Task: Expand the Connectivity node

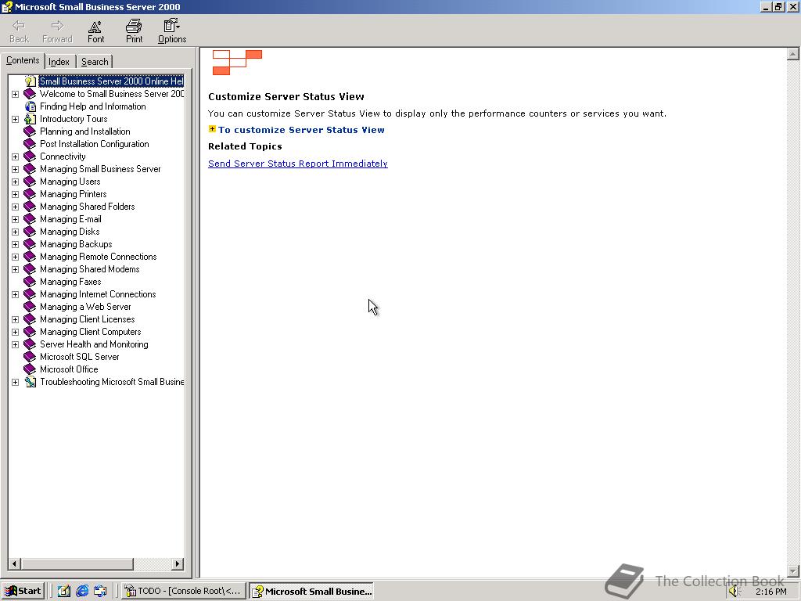Action: (x=16, y=157)
